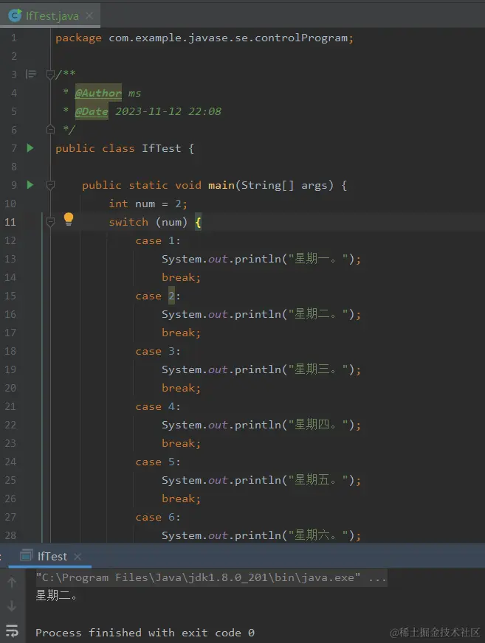
Task: Click the break statement on line 26
Action: [181, 499]
